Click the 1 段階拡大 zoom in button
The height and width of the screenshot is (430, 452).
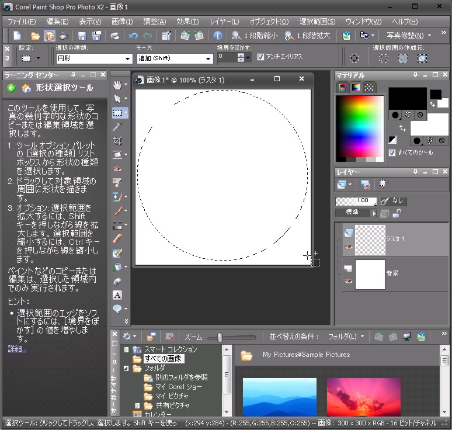(x=307, y=36)
